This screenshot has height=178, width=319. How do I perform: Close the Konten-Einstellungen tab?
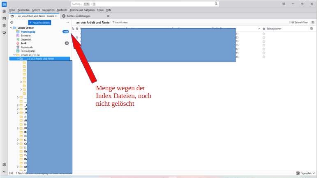click(x=108, y=16)
